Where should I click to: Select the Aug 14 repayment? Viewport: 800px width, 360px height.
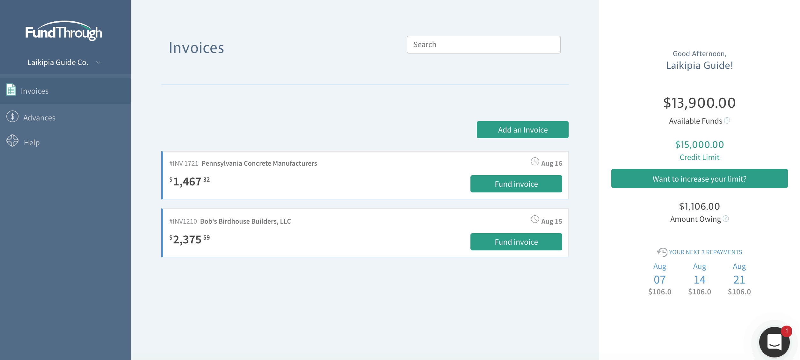700,279
